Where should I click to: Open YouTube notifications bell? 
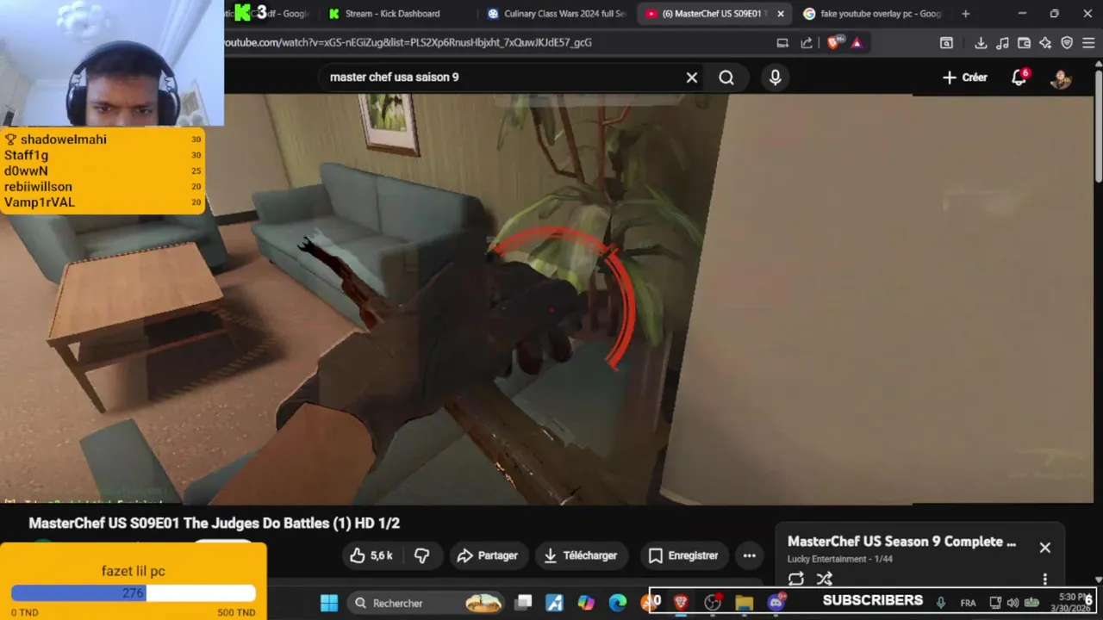(1019, 77)
